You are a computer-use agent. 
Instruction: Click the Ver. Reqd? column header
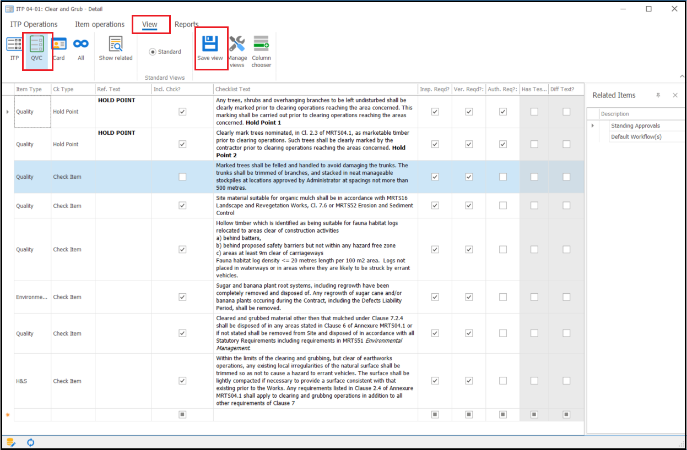469,89
